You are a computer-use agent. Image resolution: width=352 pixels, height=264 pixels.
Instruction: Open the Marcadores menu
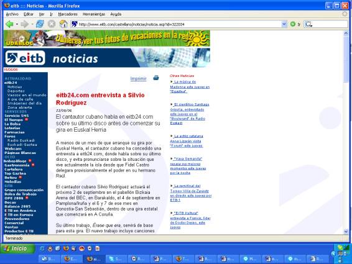(x=68, y=14)
